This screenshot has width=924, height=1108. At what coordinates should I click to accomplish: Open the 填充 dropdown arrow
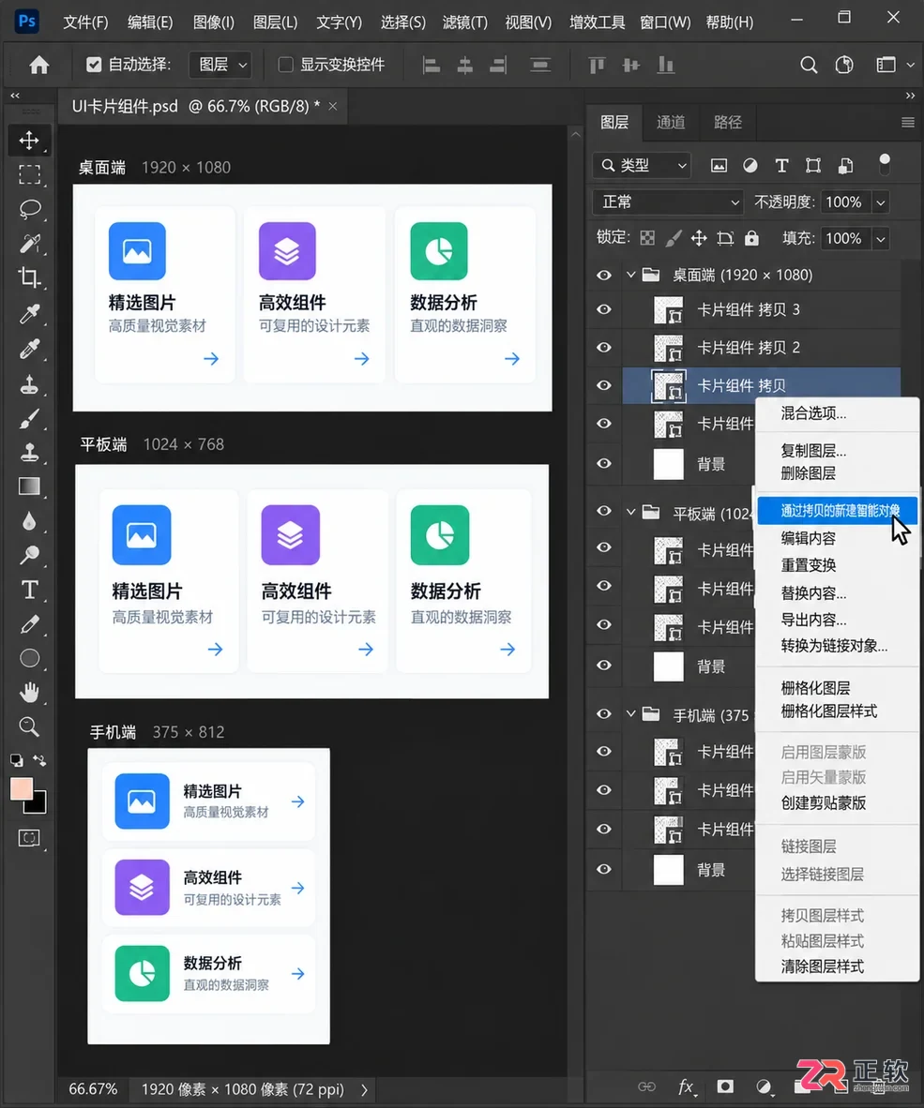[881, 239]
